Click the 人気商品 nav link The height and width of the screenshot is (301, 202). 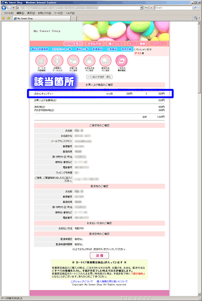pos(112,49)
